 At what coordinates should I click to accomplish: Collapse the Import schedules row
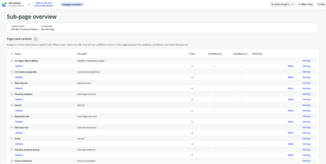tap(12, 161)
